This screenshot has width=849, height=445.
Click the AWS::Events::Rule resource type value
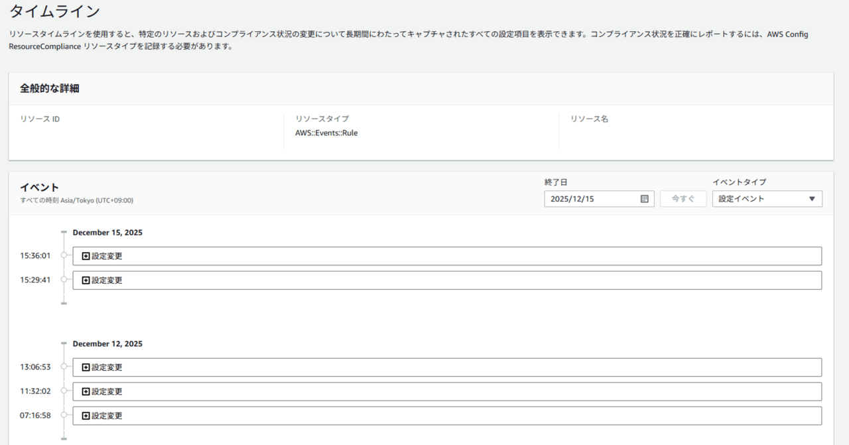point(326,133)
